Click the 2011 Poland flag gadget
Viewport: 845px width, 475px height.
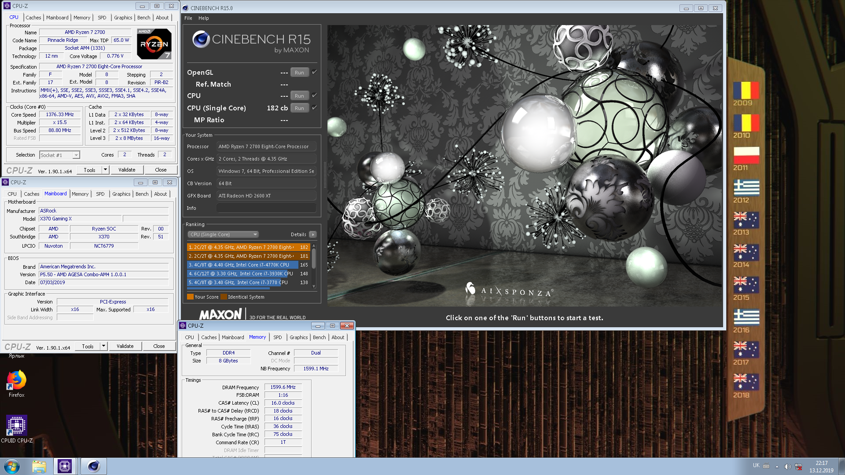click(x=746, y=155)
